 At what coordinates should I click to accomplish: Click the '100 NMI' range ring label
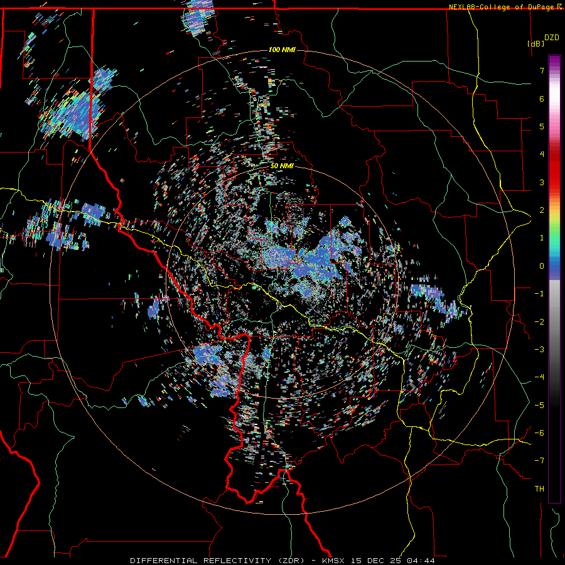pyautogui.click(x=282, y=50)
